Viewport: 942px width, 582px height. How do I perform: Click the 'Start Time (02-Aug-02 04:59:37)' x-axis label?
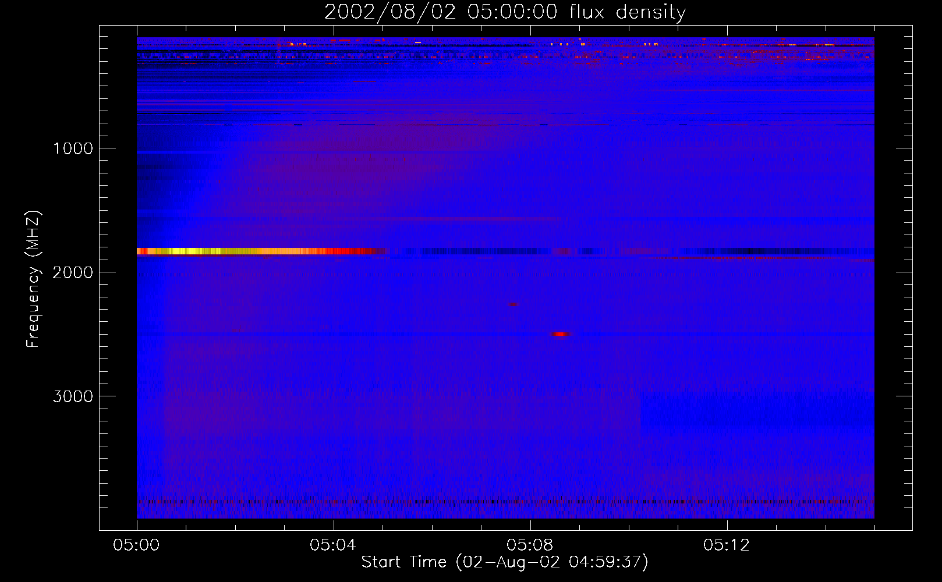(505, 562)
